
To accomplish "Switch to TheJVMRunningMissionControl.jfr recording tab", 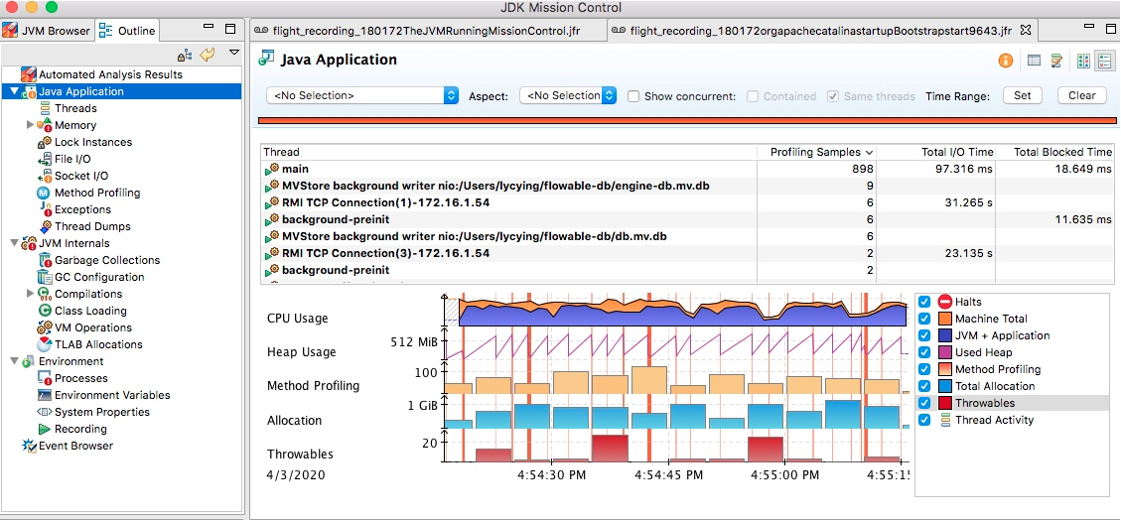I will pos(428,31).
